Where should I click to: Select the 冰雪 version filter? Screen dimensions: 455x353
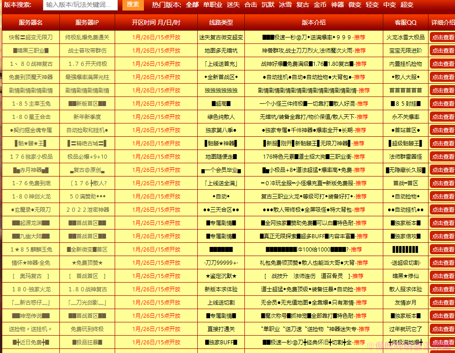click(285, 5)
